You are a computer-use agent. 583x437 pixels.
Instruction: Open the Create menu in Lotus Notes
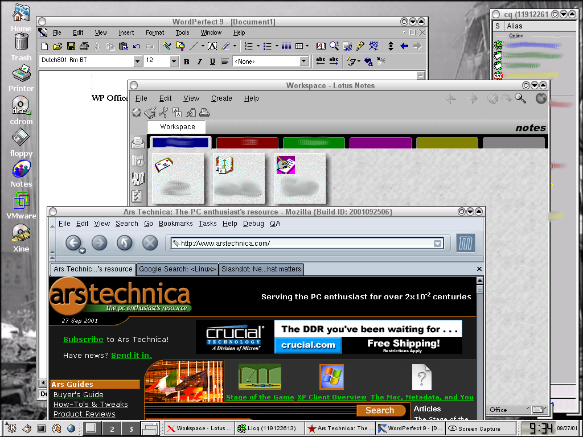coord(221,98)
